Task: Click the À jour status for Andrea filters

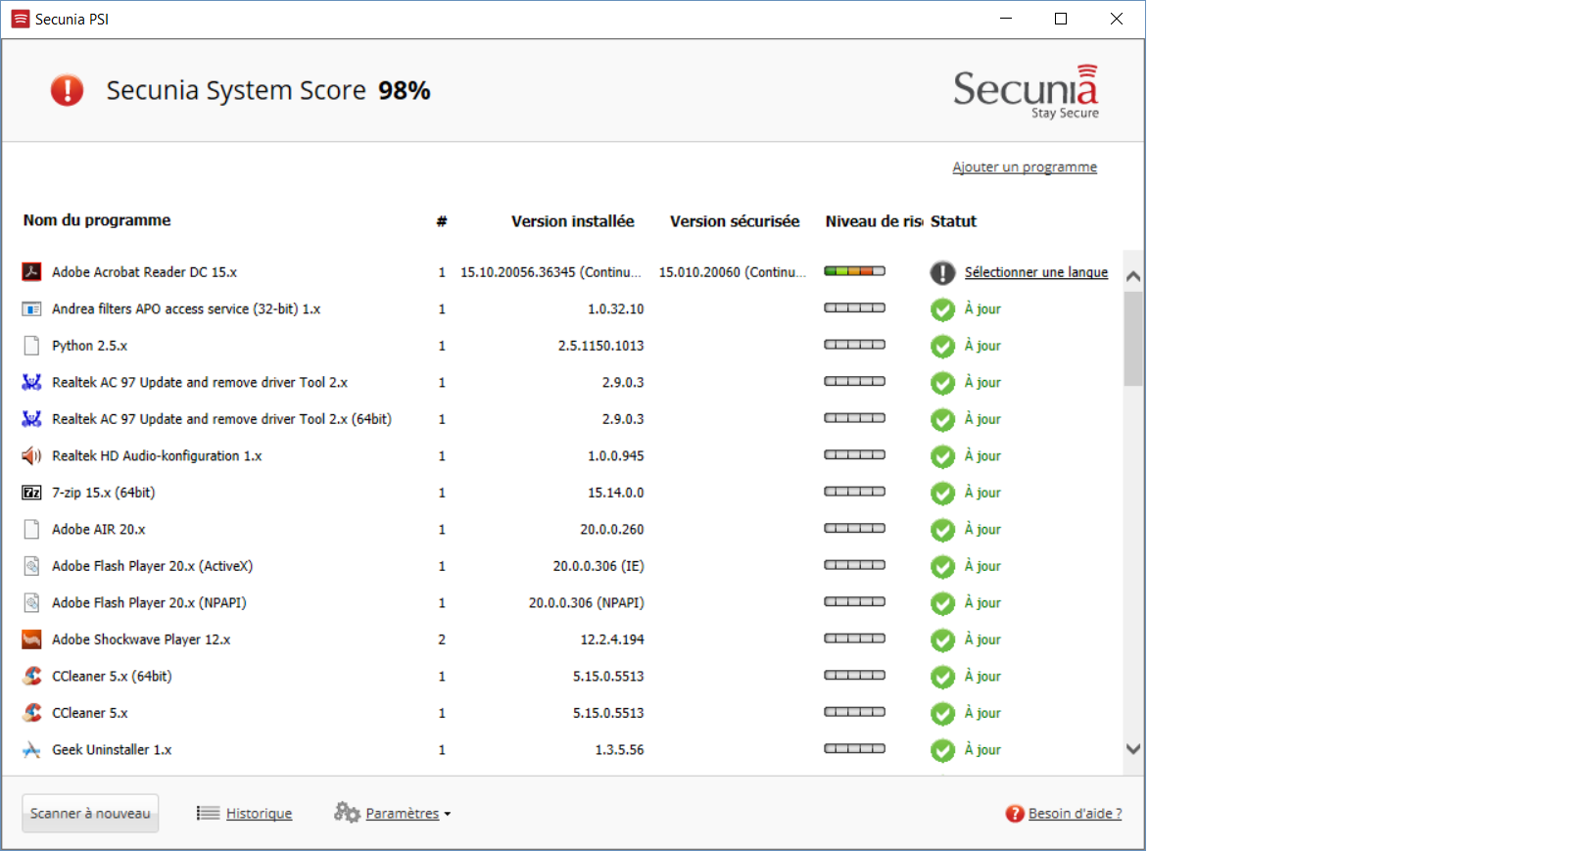Action: (x=982, y=309)
